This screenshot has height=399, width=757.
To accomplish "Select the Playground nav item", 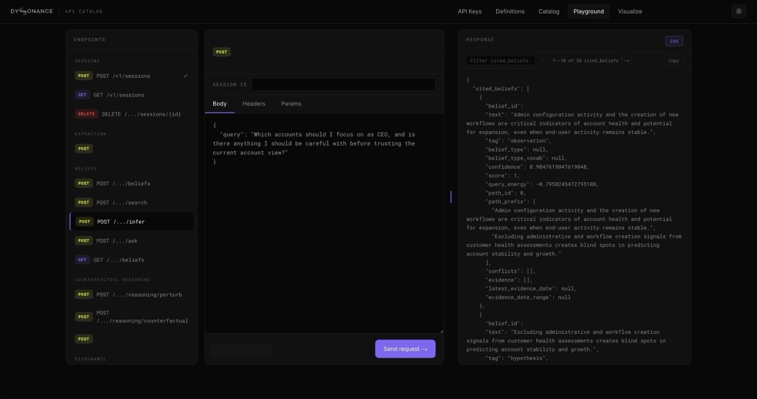I will tap(588, 11).
